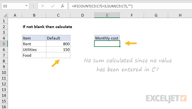
Task: Select column H header
Action: [180, 15]
